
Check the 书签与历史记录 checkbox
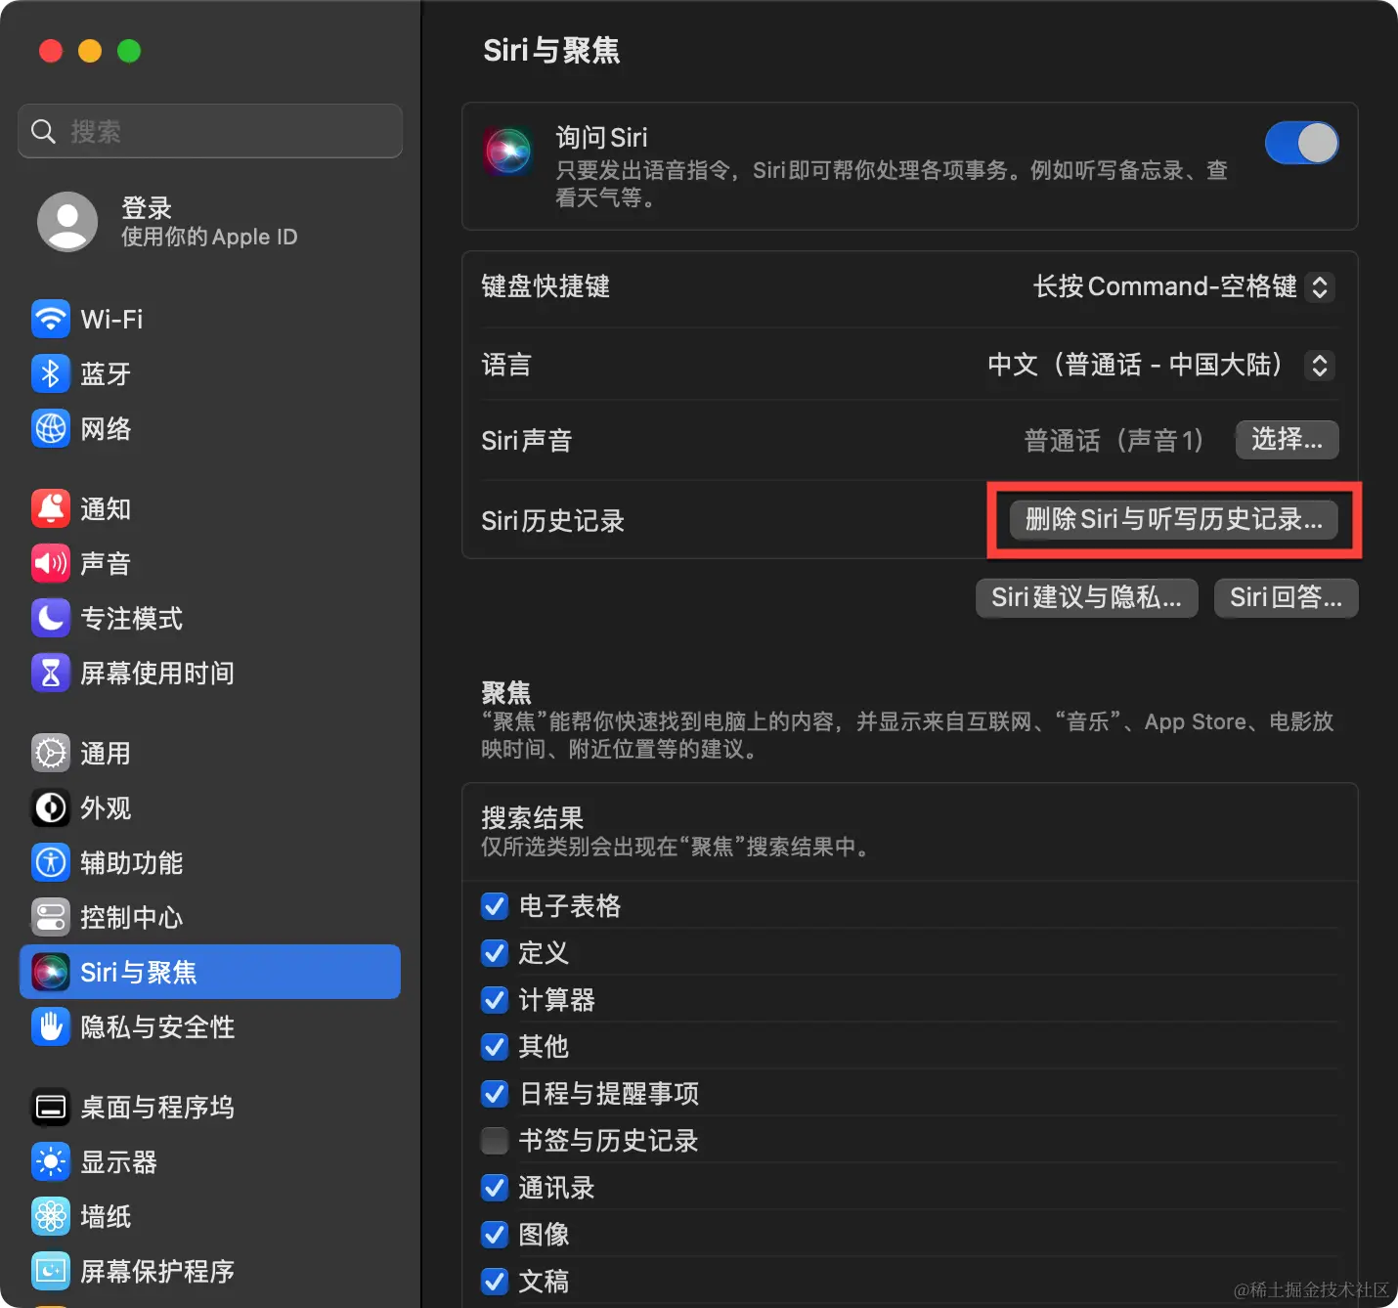495,1141
